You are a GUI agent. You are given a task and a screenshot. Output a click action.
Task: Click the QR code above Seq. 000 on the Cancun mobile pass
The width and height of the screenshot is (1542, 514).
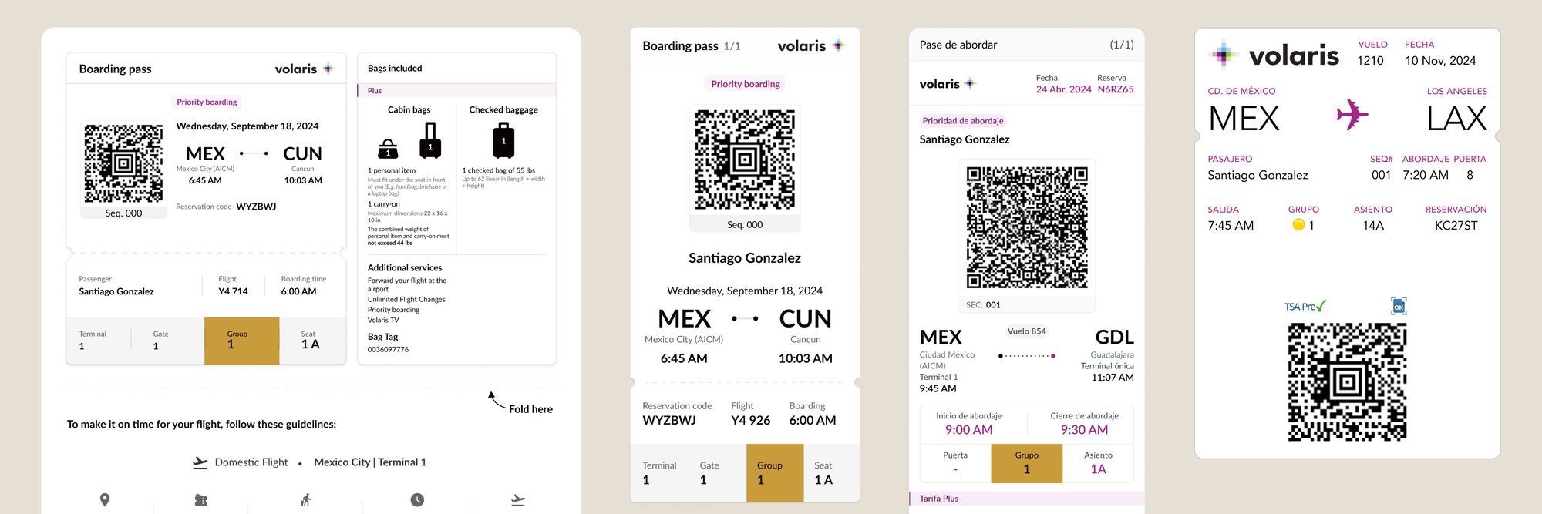745,160
